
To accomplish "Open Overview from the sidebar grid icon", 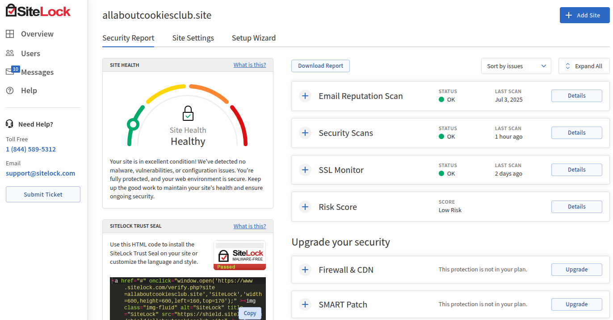I will pyautogui.click(x=10, y=34).
